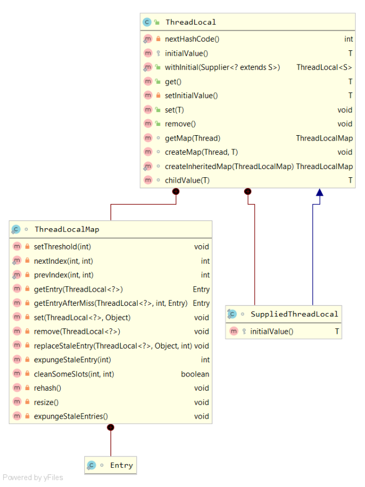The height and width of the screenshot is (487, 365).
Task: Select the ThreadLocalMap class title
Action: (x=67, y=229)
